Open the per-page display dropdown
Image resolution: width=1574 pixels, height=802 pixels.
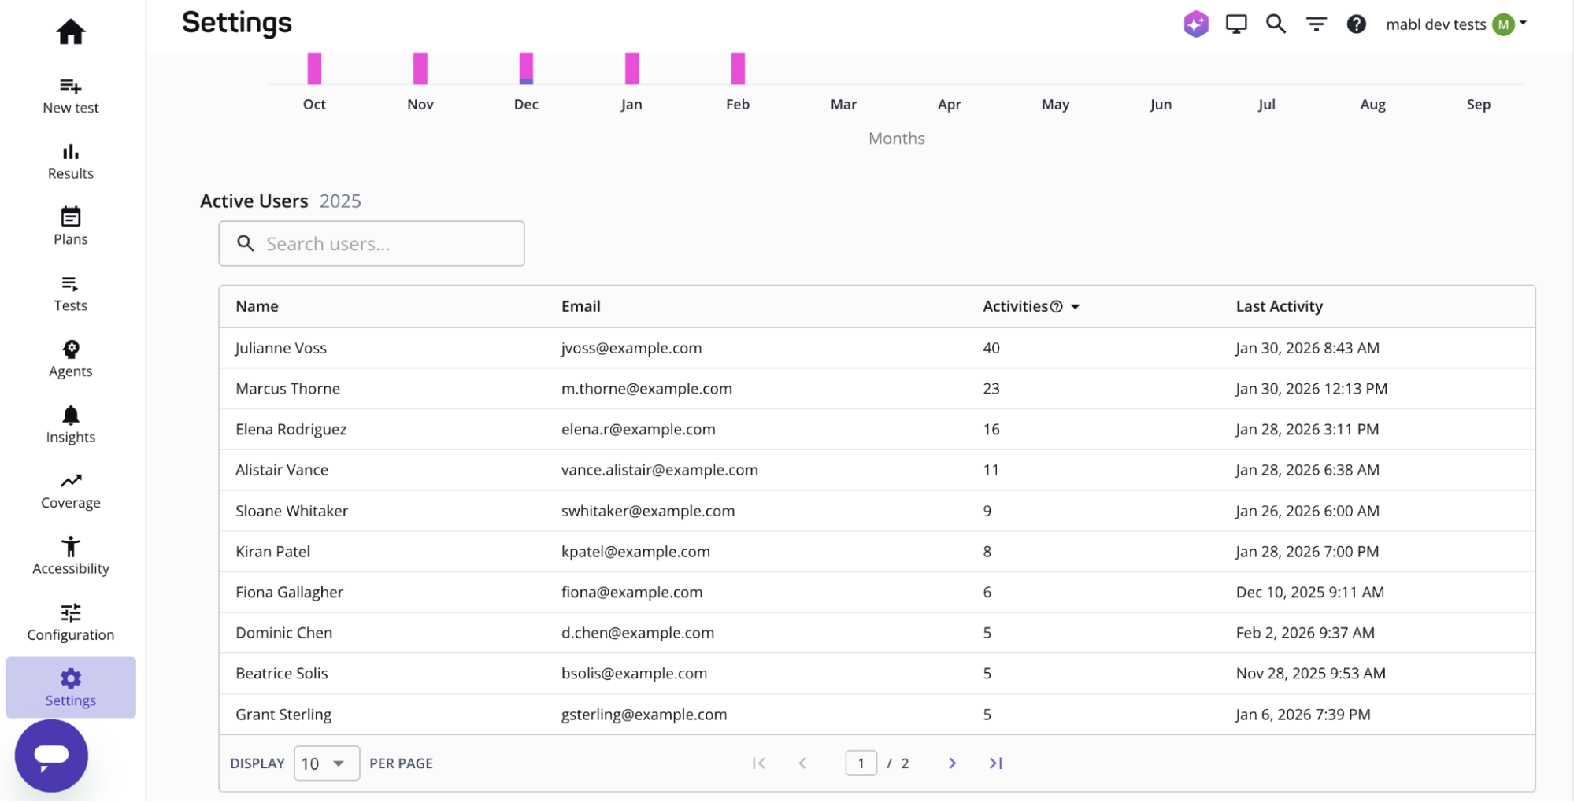326,763
